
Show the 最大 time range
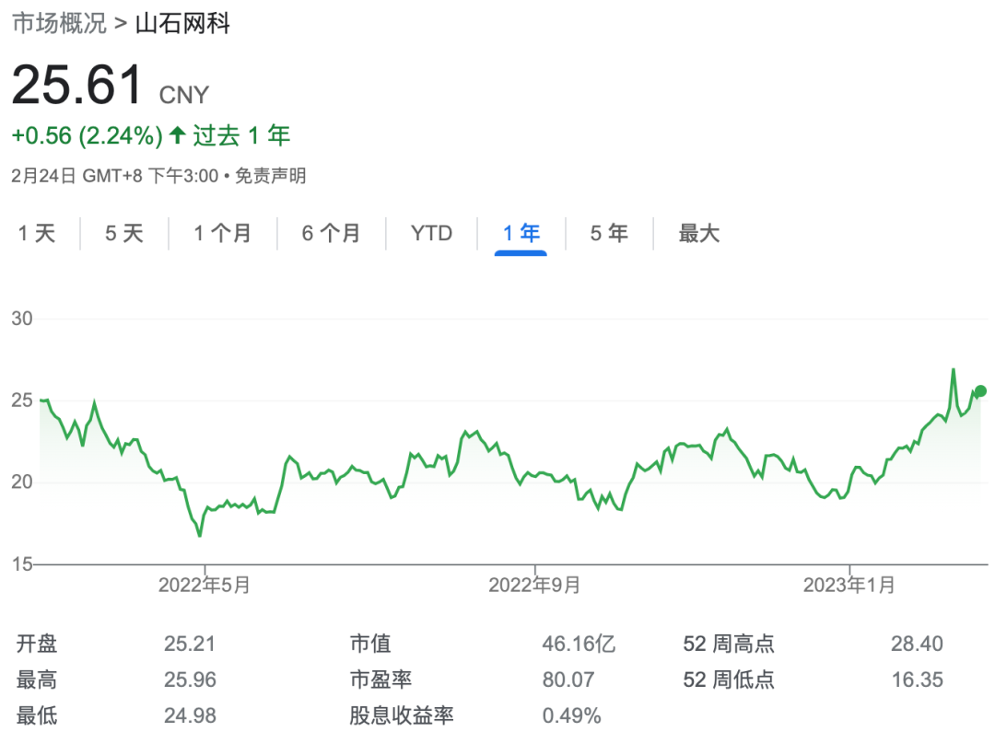(x=698, y=233)
